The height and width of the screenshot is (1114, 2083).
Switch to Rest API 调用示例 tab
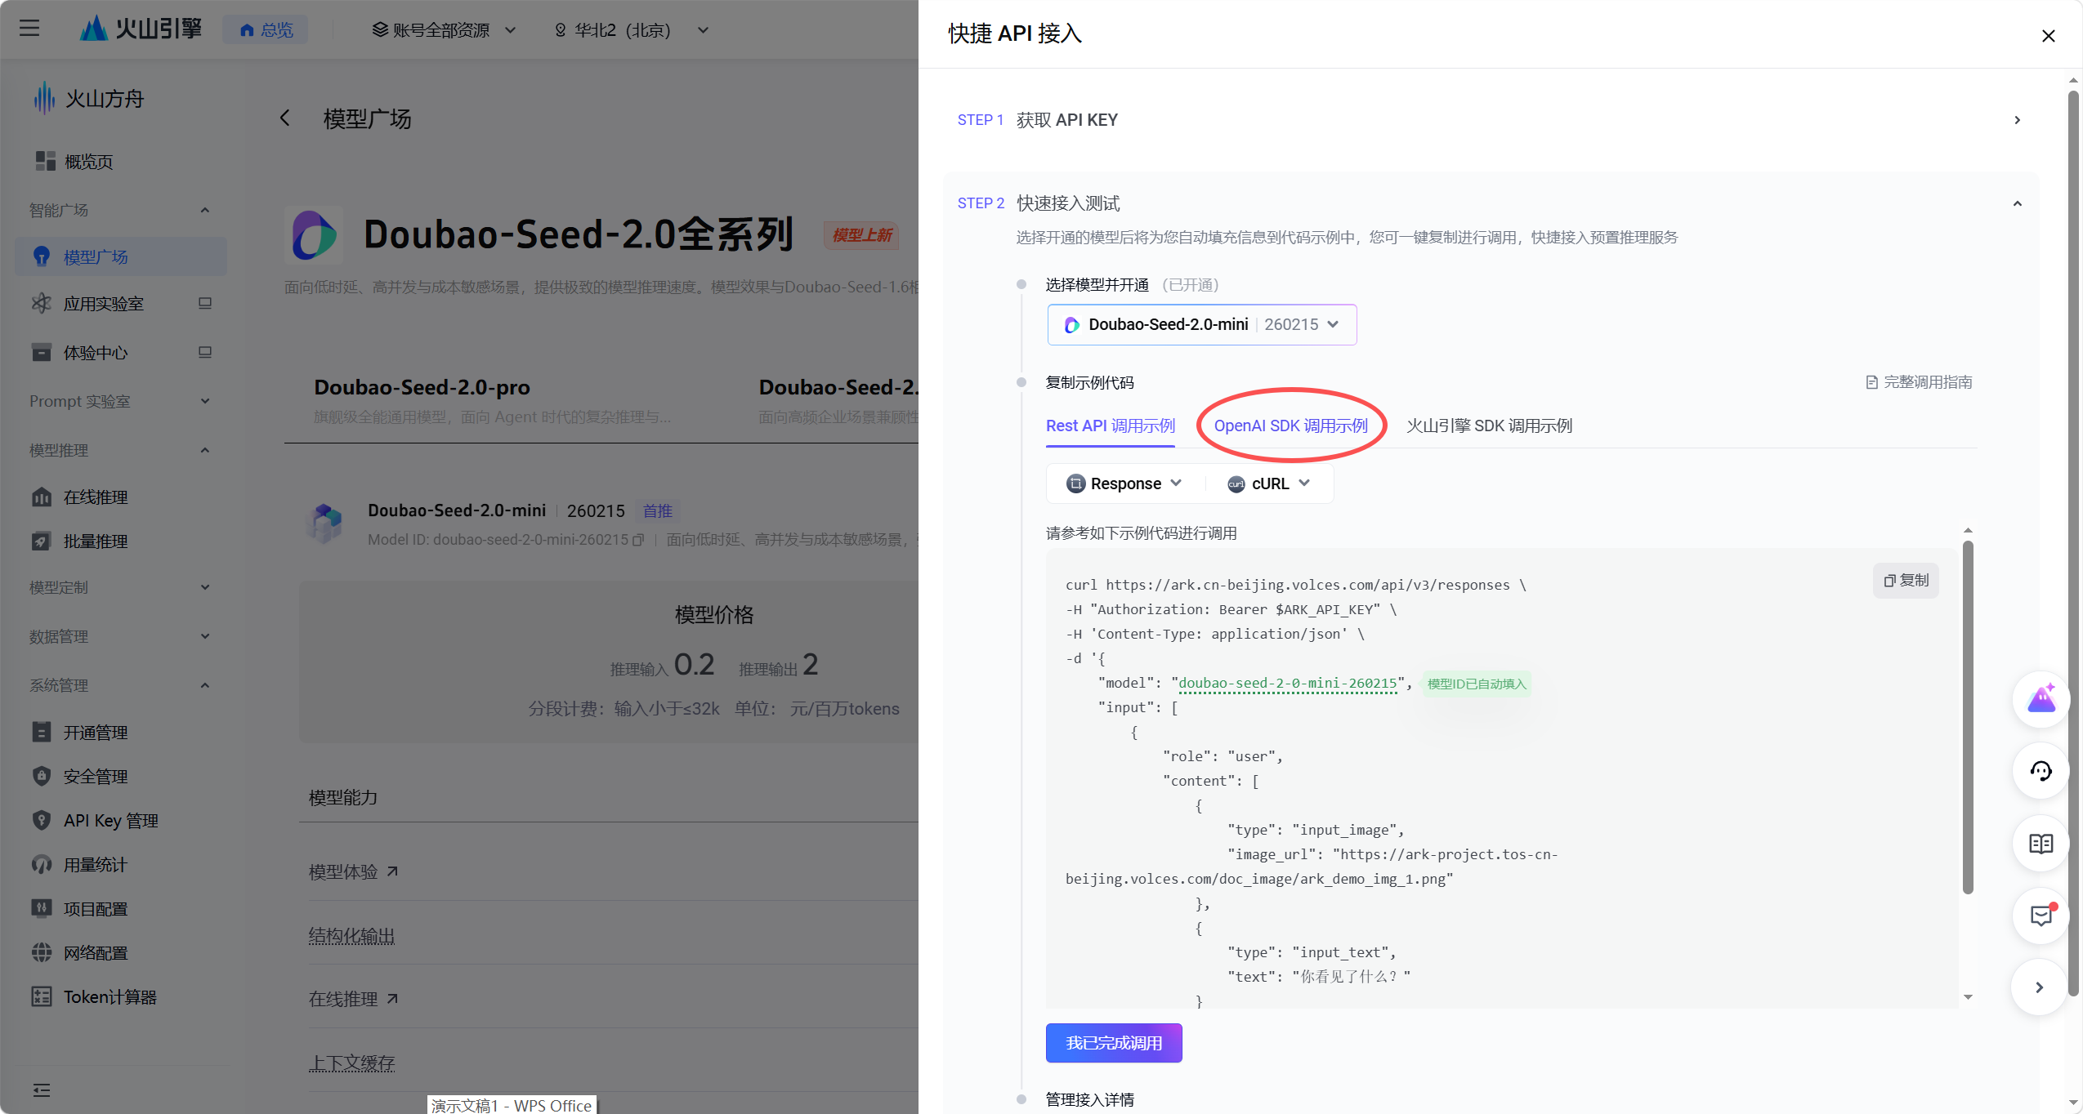[1111, 426]
